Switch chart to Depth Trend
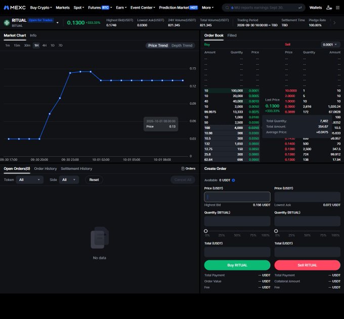The image size is (344, 319). coord(182,46)
